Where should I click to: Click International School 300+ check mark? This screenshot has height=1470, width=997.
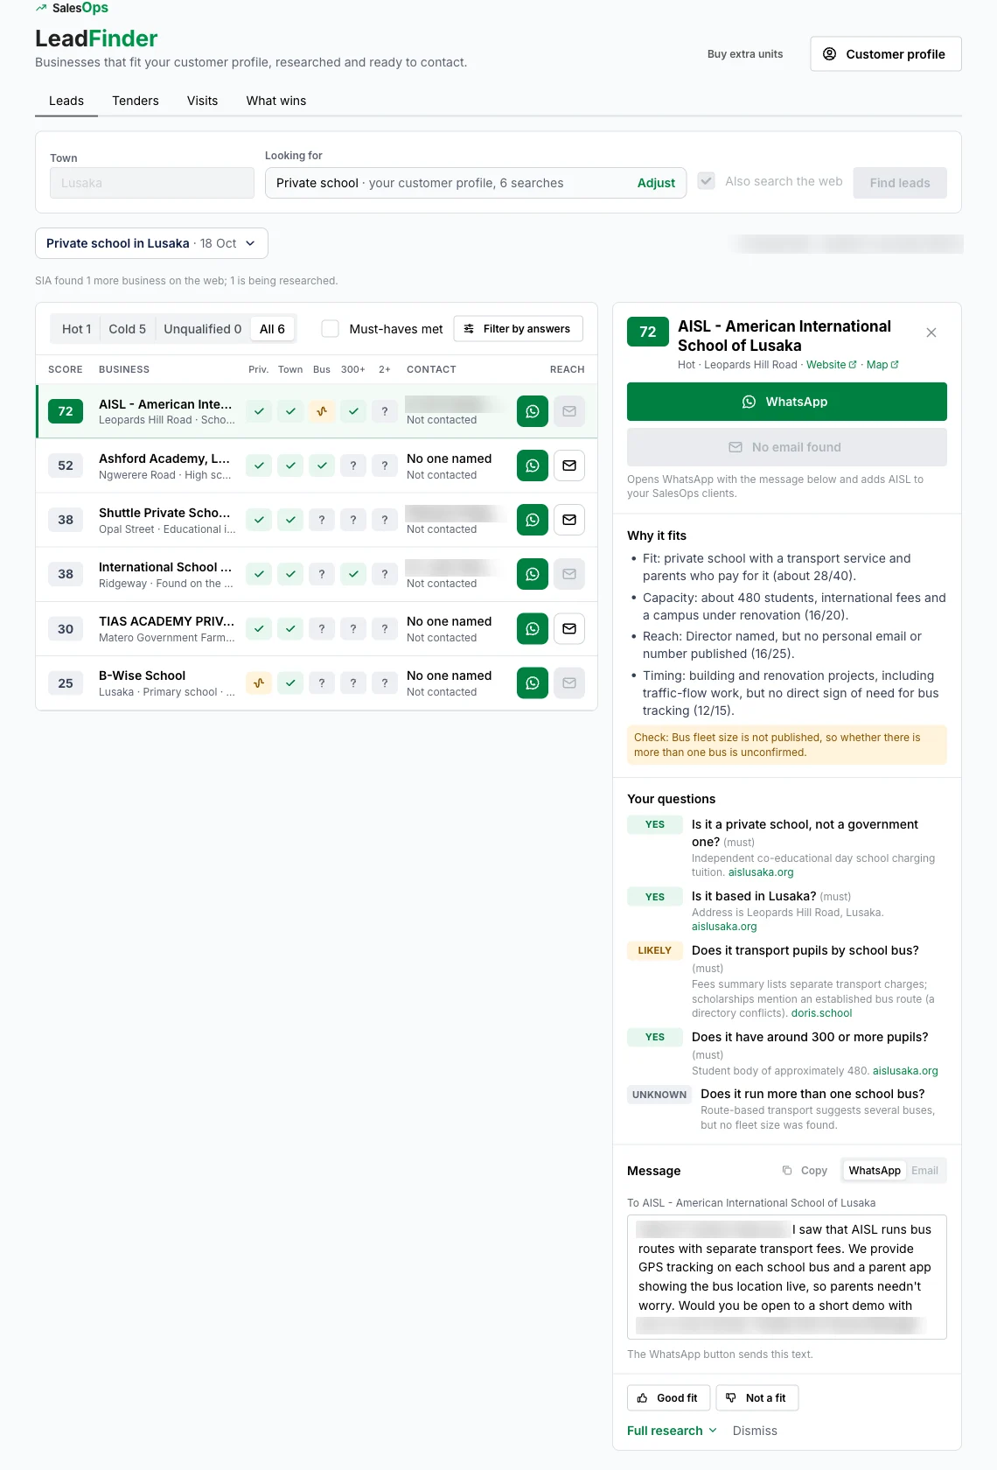point(353,574)
